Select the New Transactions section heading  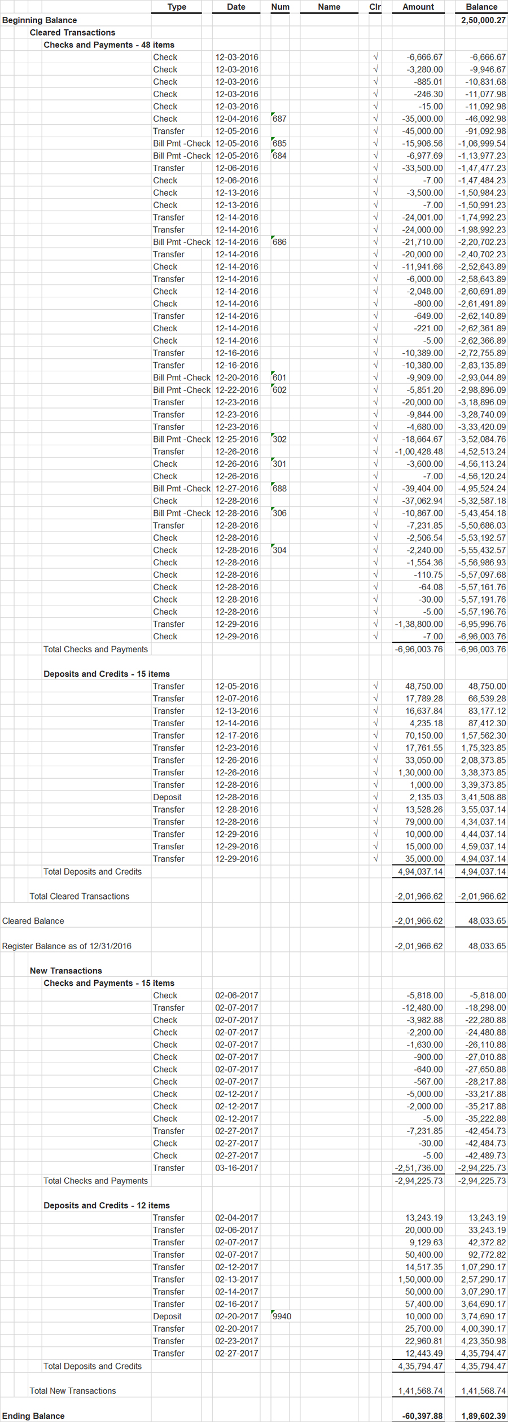coord(66,971)
